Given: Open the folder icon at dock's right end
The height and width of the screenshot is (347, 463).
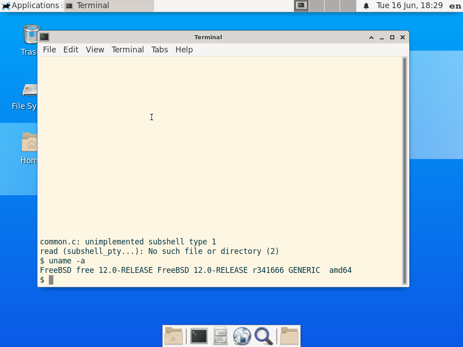Looking at the screenshot, I should click(x=289, y=336).
